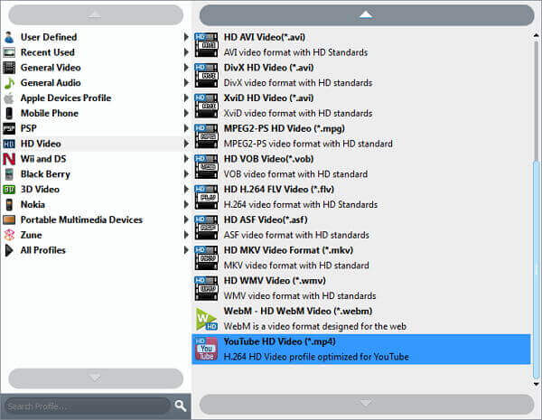Click the DivX HD Video format icon
Screen dimensions: 542x420
206,75
